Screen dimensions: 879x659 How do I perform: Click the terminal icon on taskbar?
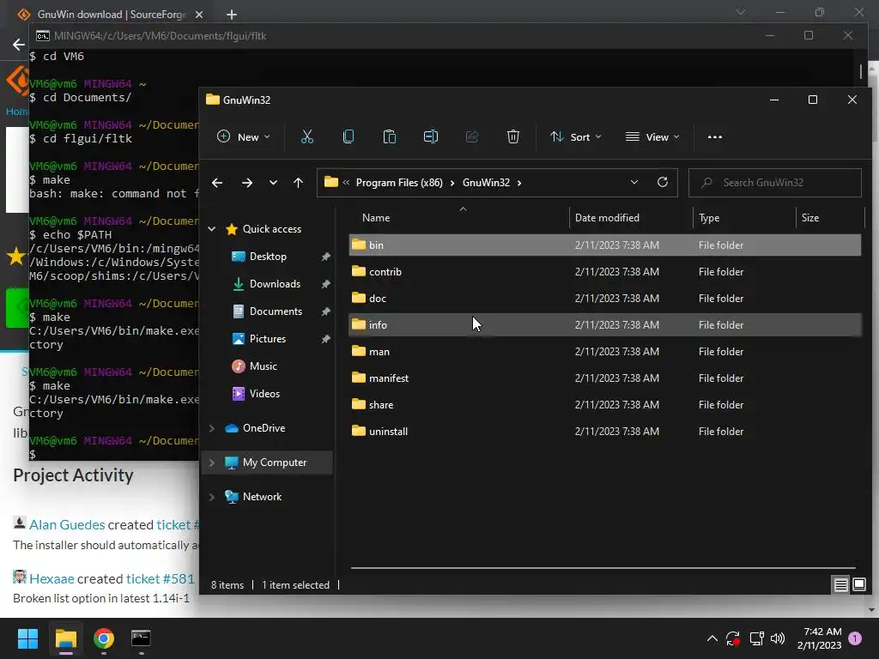pos(141,638)
